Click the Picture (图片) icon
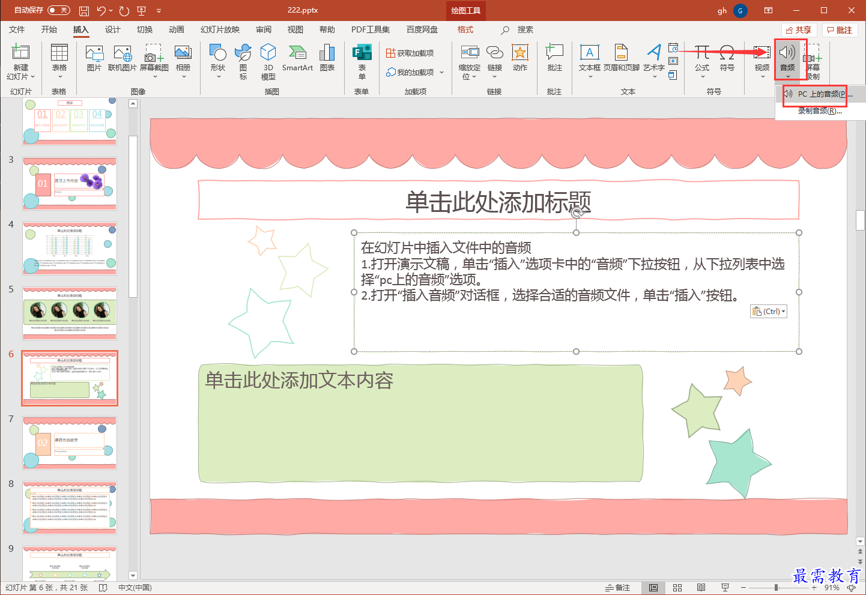Image resolution: width=866 pixels, height=595 pixels. click(x=94, y=53)
